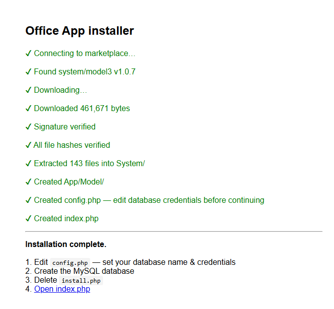This screenshot has width=334, height=309.
Task: Click the edit database credentials message text
Action: pyautogui.click(x=188, y=200)
